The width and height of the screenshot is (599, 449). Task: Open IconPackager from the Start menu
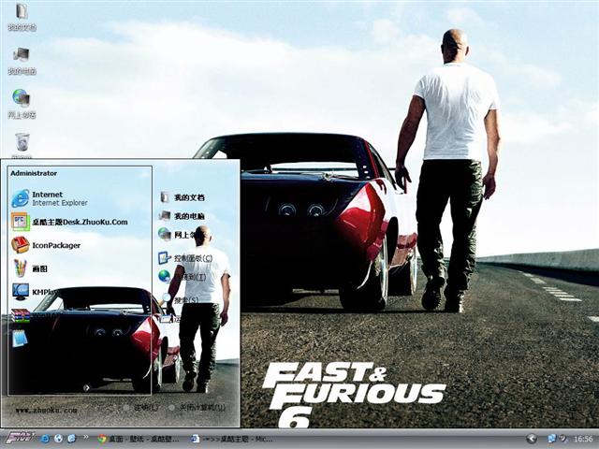click(46, 245)
